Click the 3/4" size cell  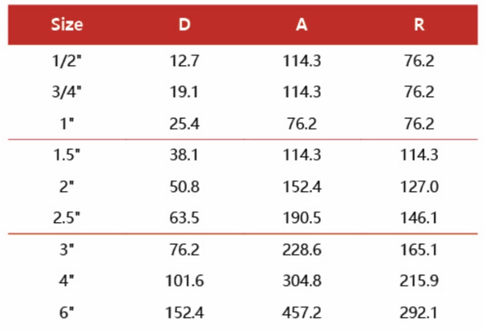coord(67,92)
